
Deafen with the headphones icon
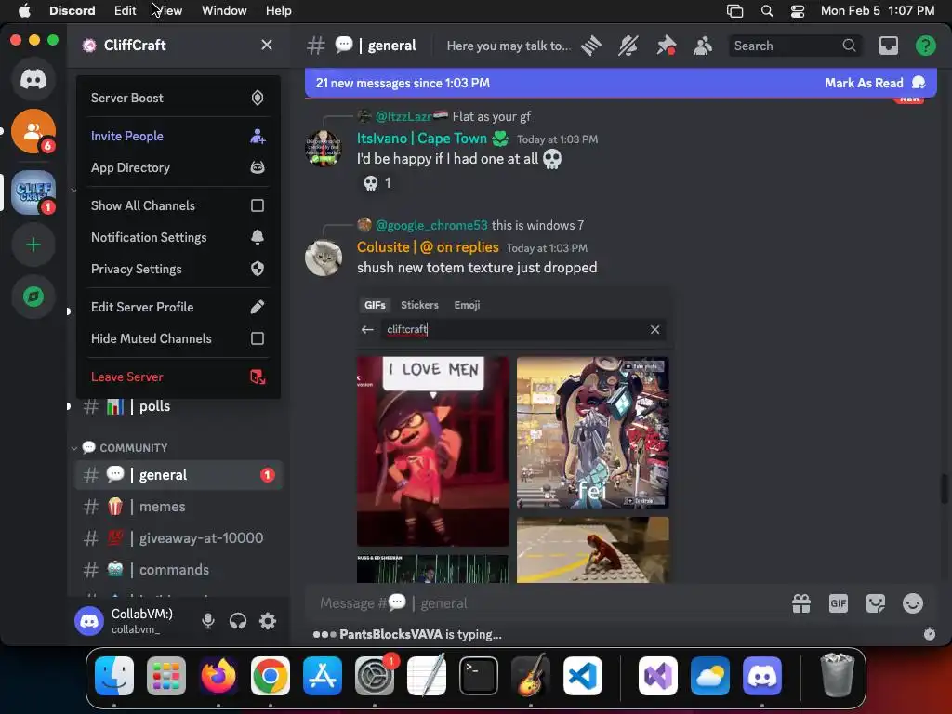pyautogui.click(x=238, y=620)
